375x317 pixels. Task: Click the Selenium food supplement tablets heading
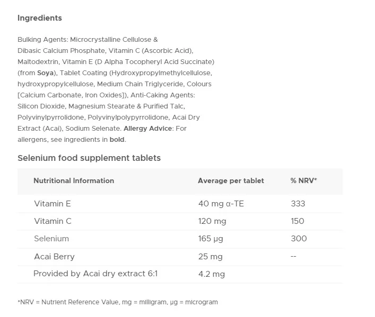tap(89, 158)
